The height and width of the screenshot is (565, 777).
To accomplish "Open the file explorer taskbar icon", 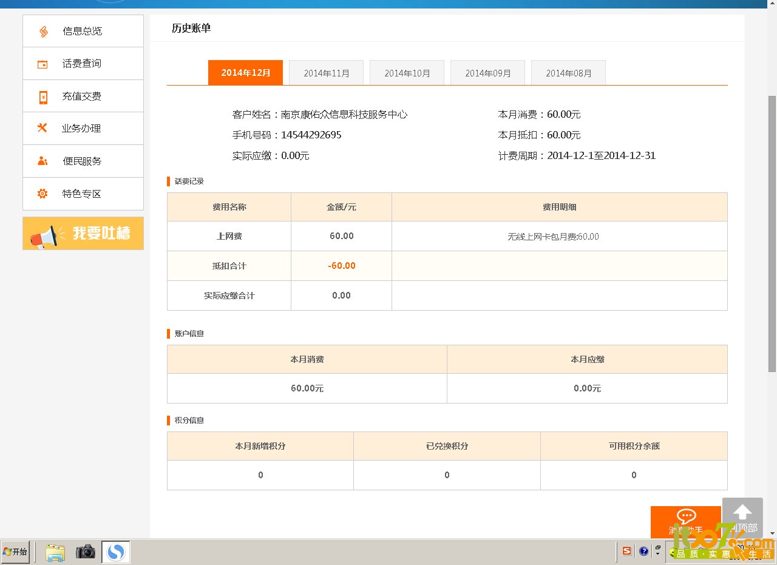I will click(x=55, y=552).
